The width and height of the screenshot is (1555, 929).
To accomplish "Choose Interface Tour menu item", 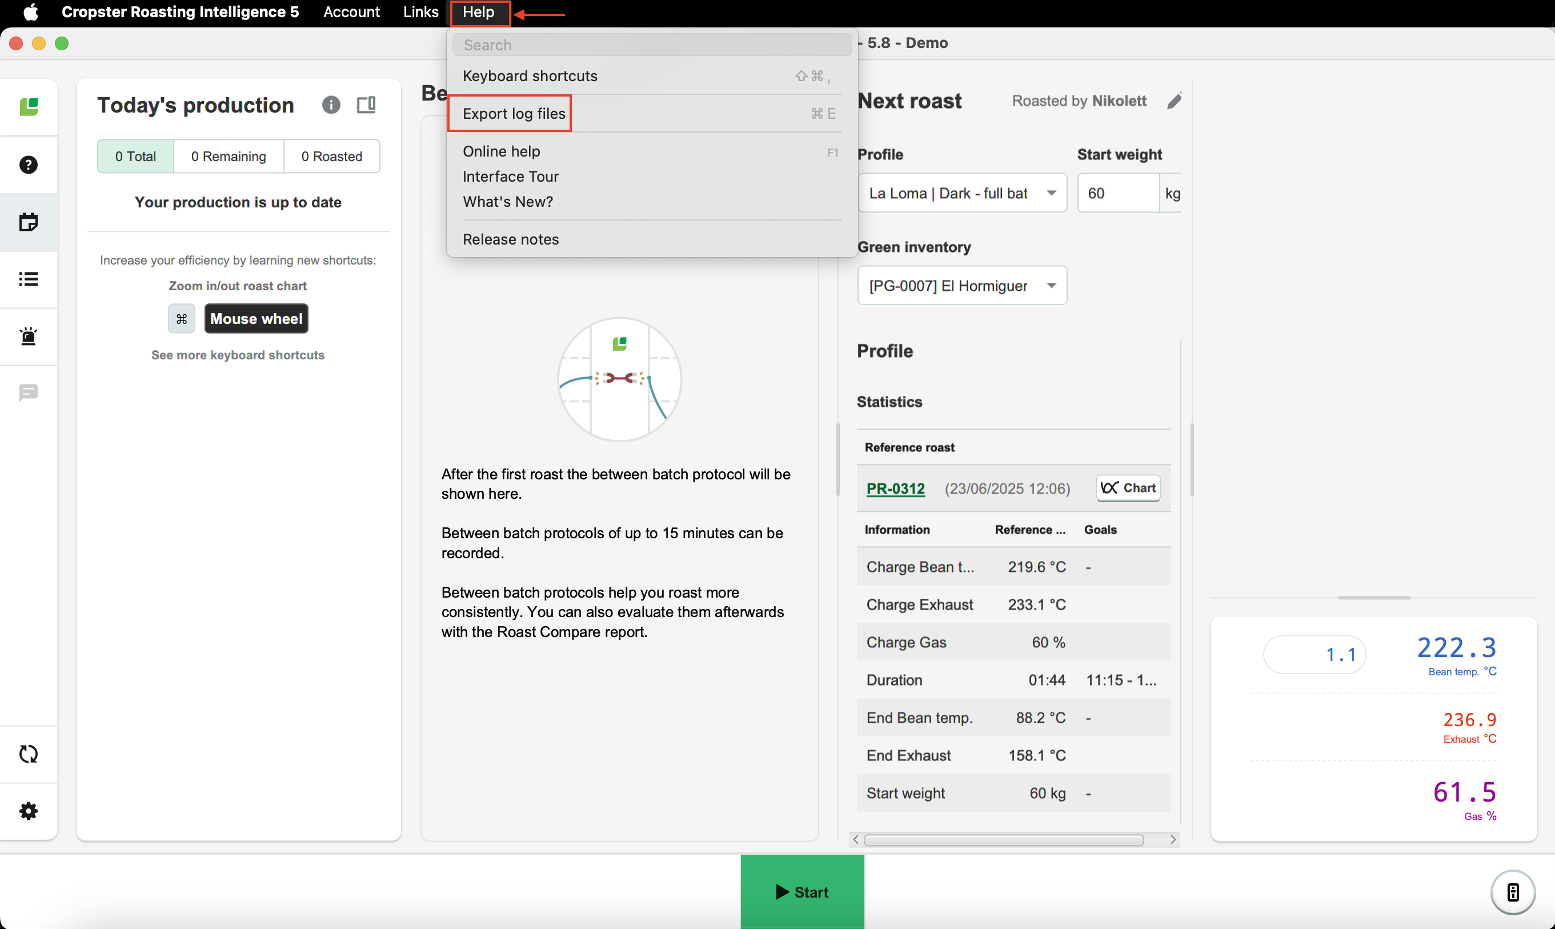I will click(652, 177).
